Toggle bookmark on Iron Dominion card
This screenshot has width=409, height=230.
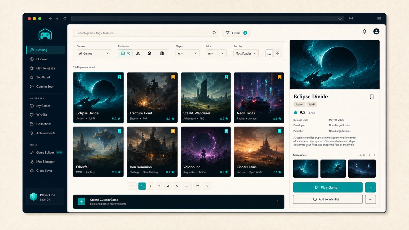click(x=173, y=131)
